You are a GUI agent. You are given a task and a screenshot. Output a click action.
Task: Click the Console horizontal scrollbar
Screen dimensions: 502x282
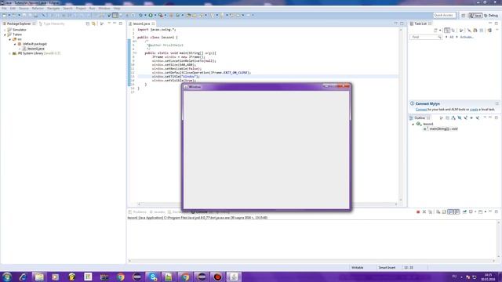312,261
